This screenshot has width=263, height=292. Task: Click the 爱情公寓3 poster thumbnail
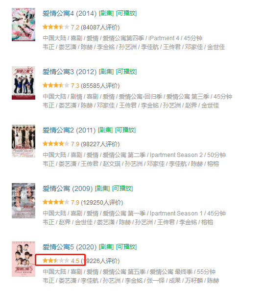[24, 83]
